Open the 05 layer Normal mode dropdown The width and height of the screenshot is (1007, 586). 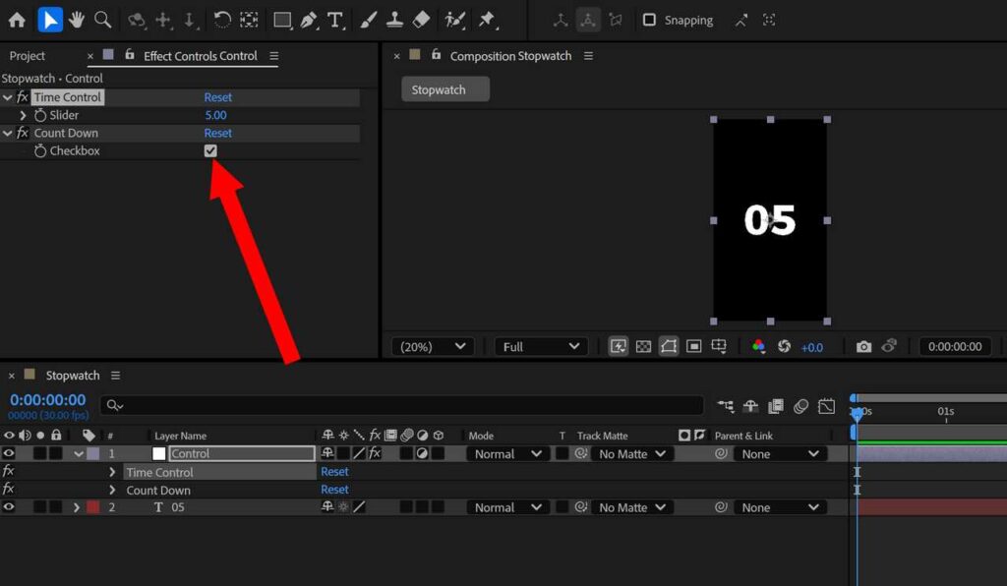[x=507, y=507]
